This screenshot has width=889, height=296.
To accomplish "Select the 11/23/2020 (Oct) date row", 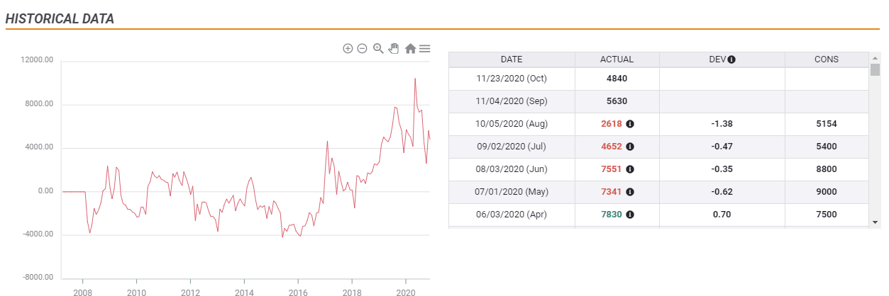I will (x=512, y=79).
